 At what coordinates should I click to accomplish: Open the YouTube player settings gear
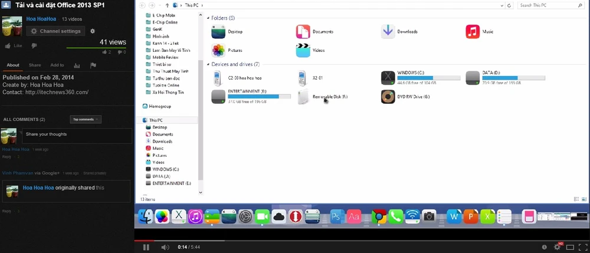pyautogui.click(x=556, y=247)
